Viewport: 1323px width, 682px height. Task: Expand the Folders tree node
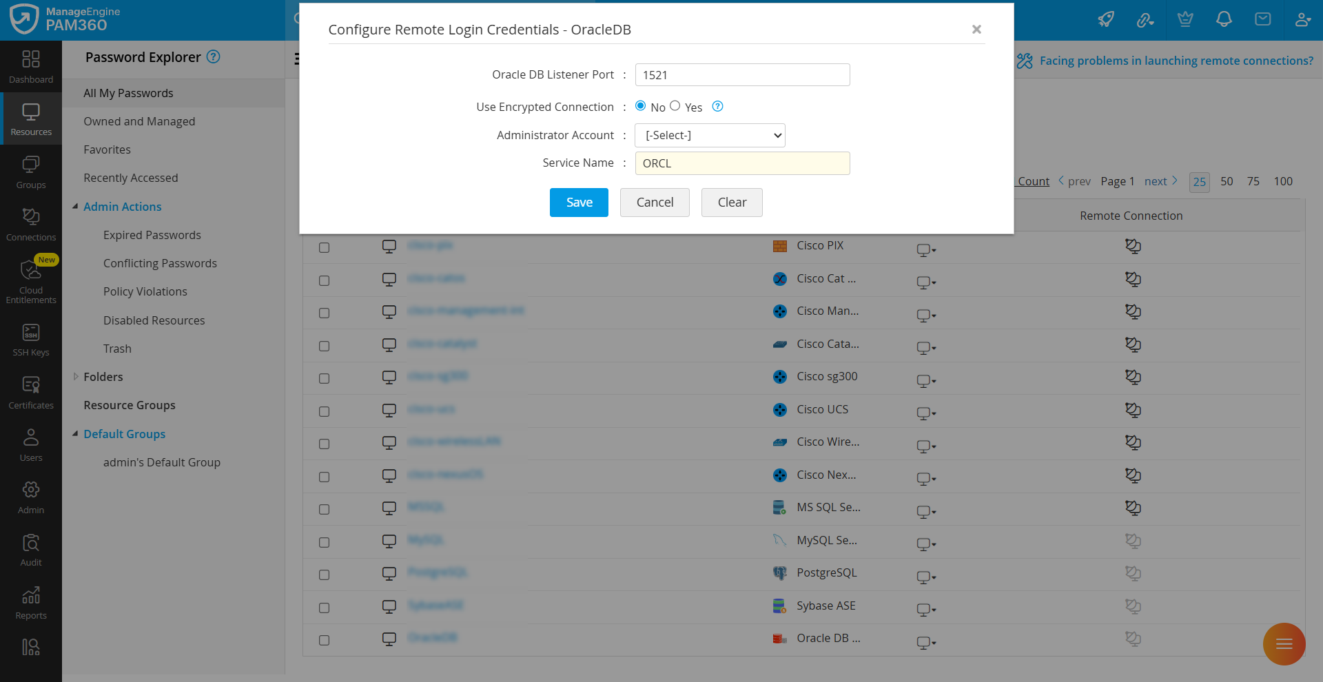76,377
